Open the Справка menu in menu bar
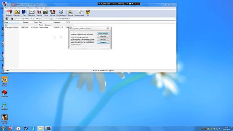This screenshot has width=233, height=131. pyautogui.click(x=48, y=8)
